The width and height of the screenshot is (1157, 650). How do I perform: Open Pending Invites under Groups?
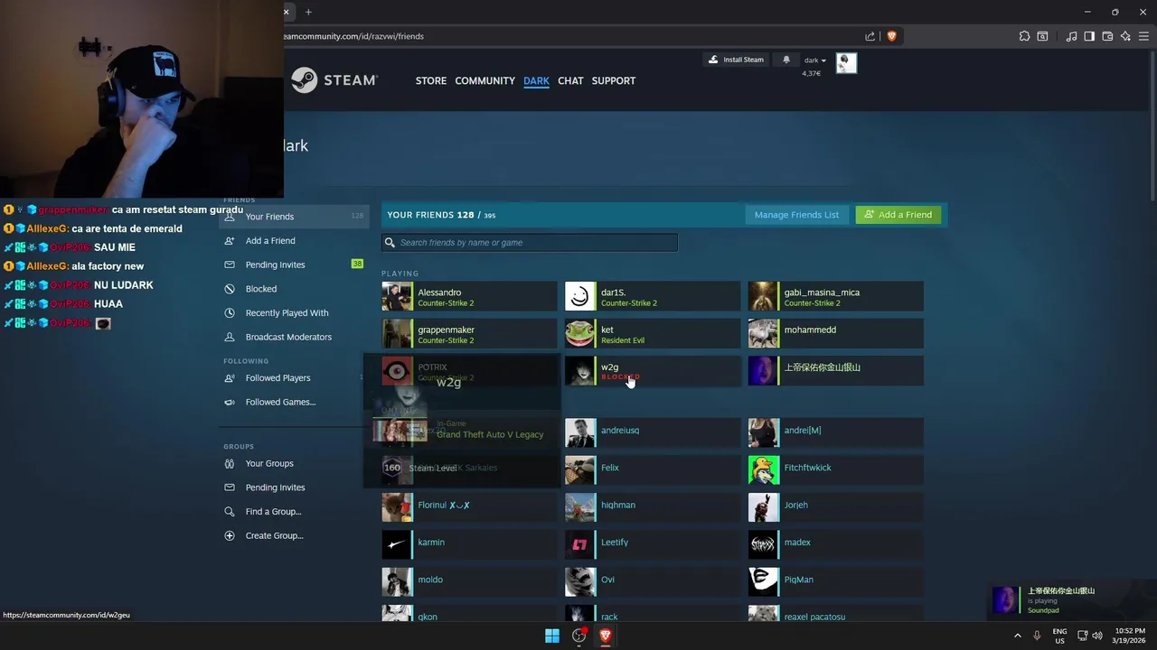coord(294,487)
